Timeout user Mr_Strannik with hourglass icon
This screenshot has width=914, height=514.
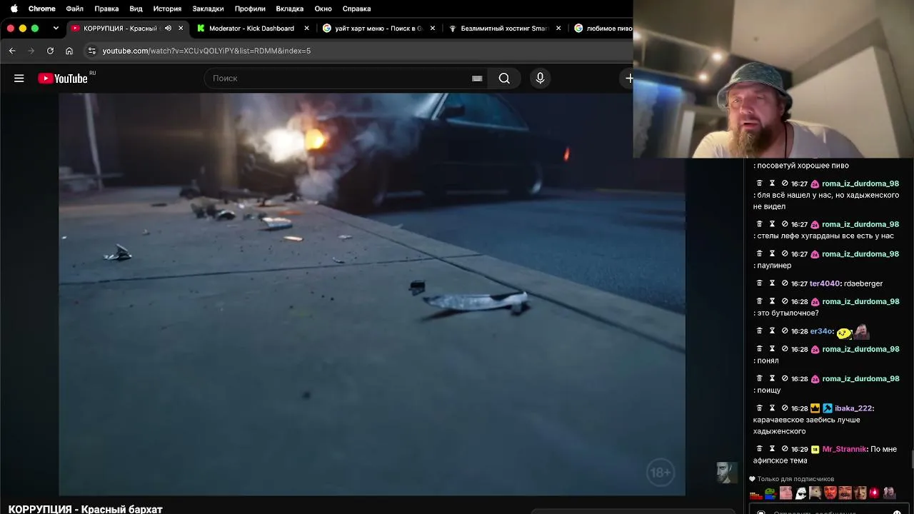(772, 449)
